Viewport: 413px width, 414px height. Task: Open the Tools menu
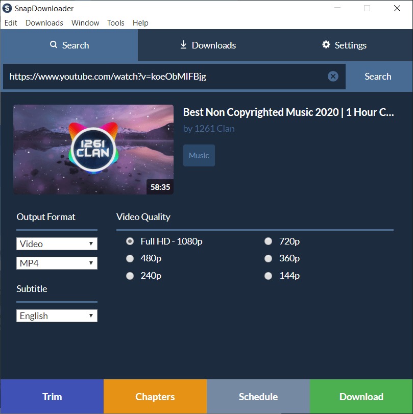click(116, 23)
